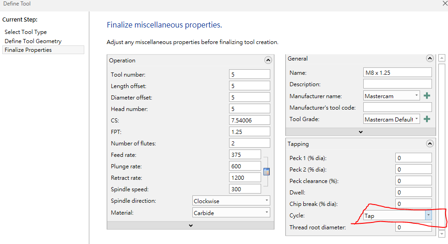This screenshot has height=244, width=448.
Task: Click the tool Name field
Action: 397,72
